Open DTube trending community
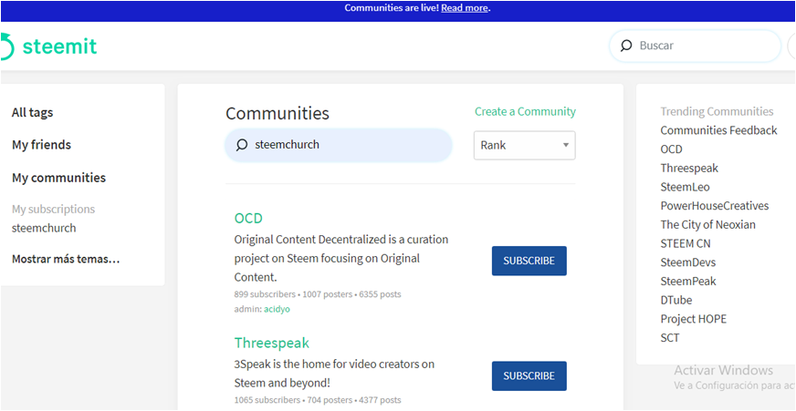 676,300
